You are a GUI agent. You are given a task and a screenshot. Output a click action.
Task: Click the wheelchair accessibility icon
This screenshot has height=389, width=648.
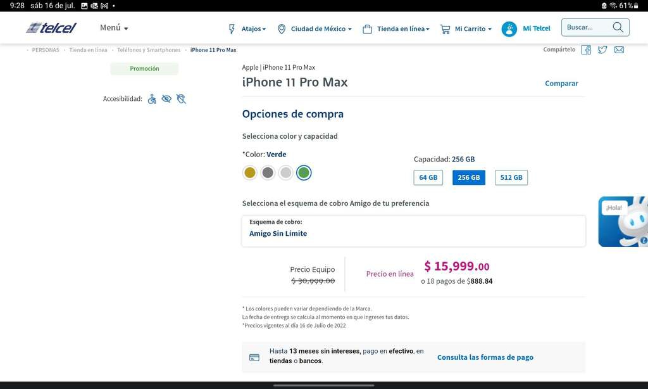coord(152,99)
